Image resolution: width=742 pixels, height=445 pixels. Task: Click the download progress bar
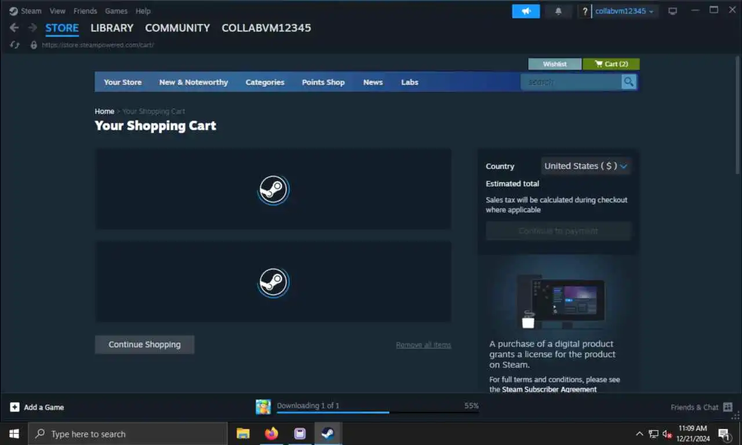pyautogui.click(x=377, y=413)
